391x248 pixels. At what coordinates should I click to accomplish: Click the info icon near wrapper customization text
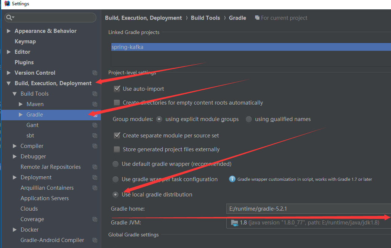pos(232,179)
